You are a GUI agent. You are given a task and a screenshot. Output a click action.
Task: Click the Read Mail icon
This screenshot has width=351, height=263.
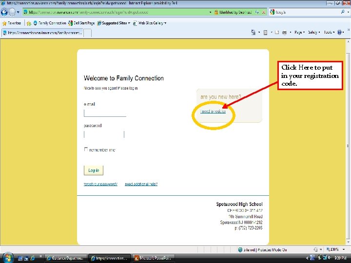(277, 33)
